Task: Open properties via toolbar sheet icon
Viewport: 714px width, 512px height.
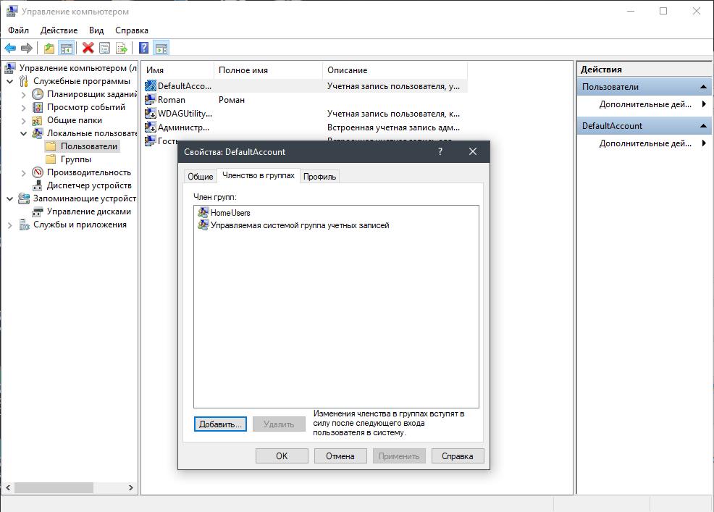Action: click(x=105, y=48)
